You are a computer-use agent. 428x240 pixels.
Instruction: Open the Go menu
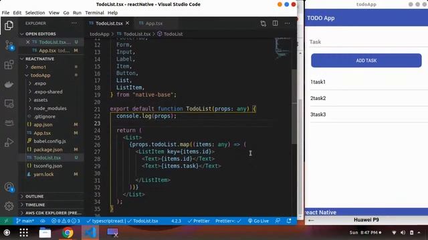66,13
